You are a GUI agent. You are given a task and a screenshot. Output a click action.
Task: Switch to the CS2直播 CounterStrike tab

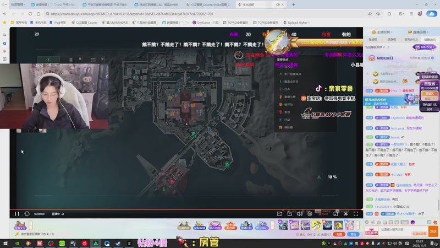click(x=209, y=4)
